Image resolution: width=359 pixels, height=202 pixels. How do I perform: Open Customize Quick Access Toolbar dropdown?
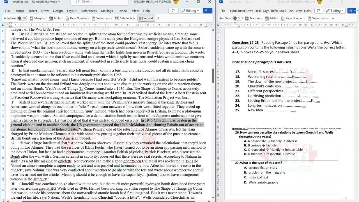(158, 18)
